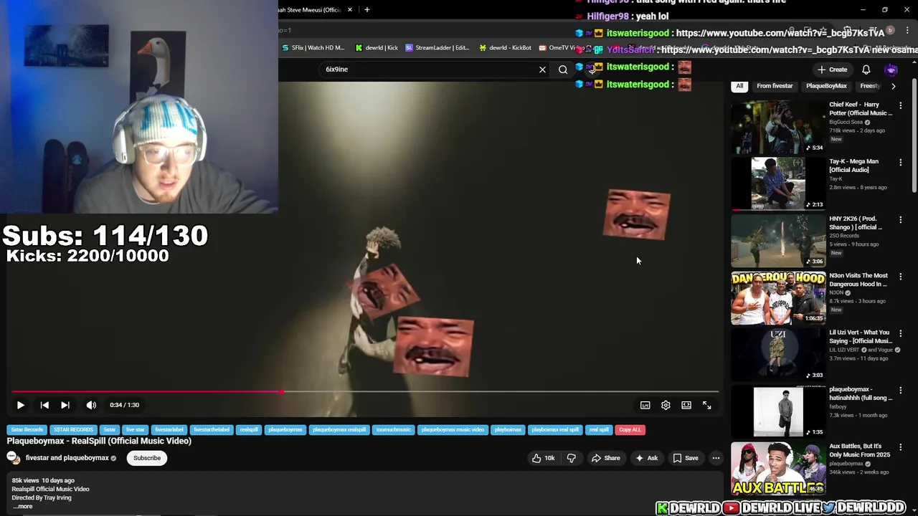Open options for Aux Battles video
This screenshot has width=918, height=516.
(901, 447)
